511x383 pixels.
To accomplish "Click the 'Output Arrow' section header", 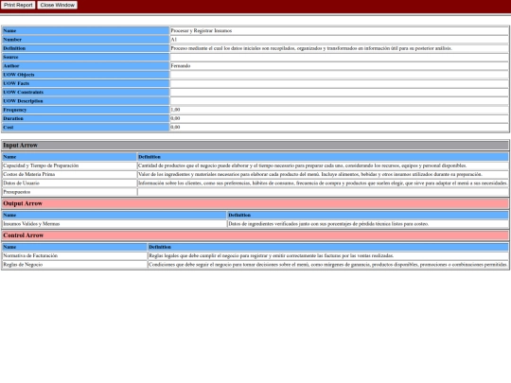I will 255,203.
